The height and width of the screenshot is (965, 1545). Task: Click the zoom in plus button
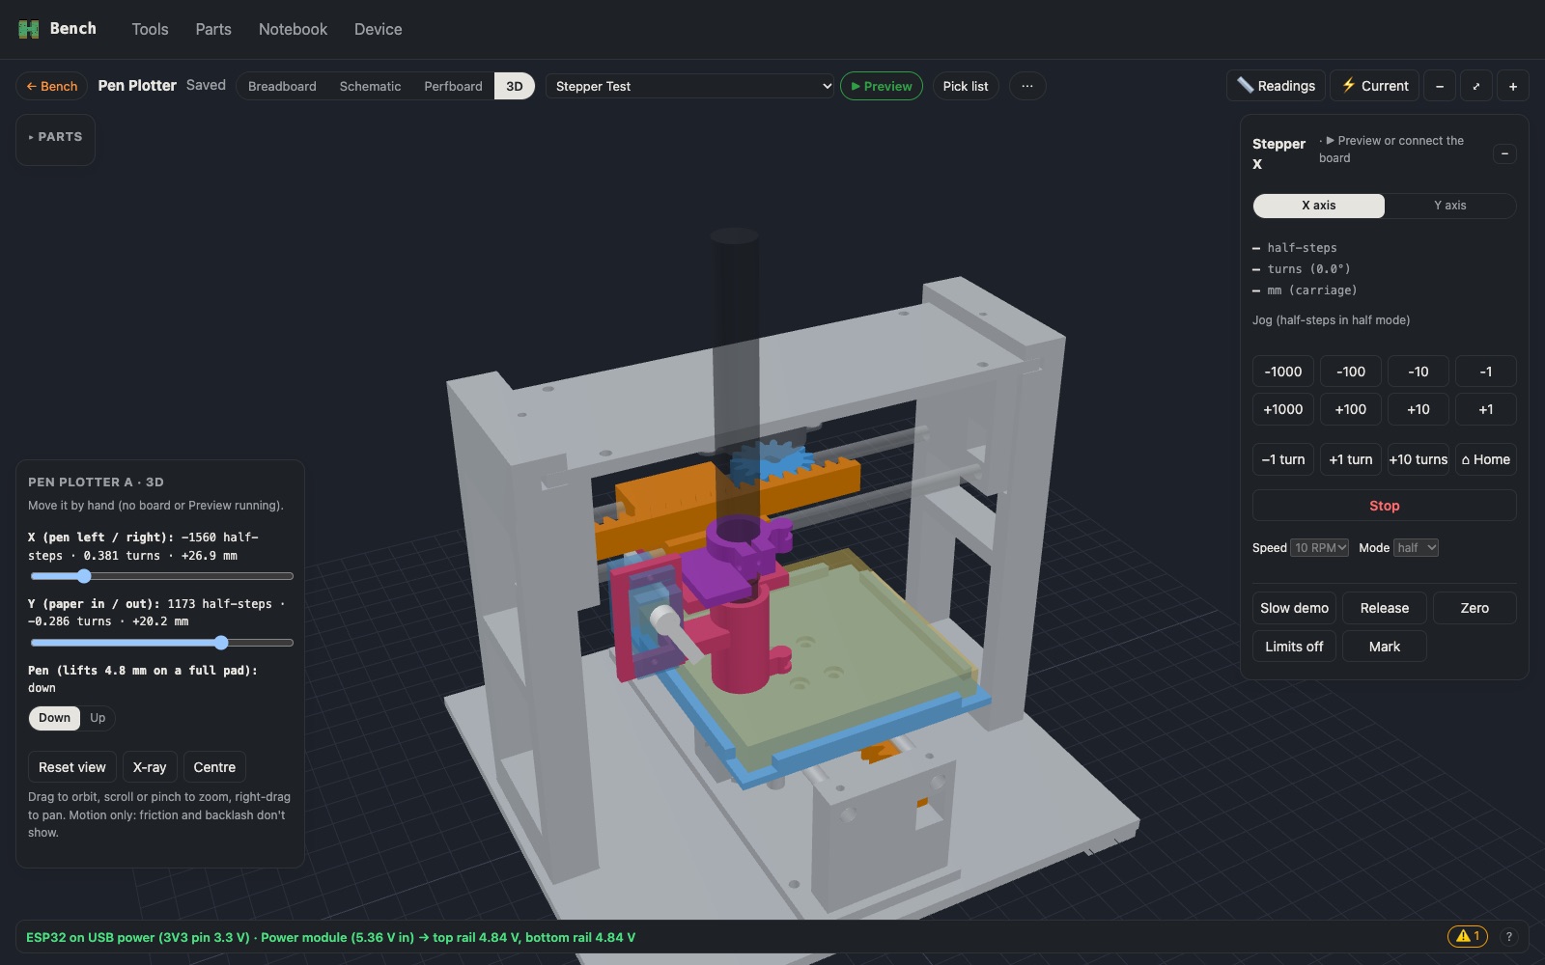1513,86
